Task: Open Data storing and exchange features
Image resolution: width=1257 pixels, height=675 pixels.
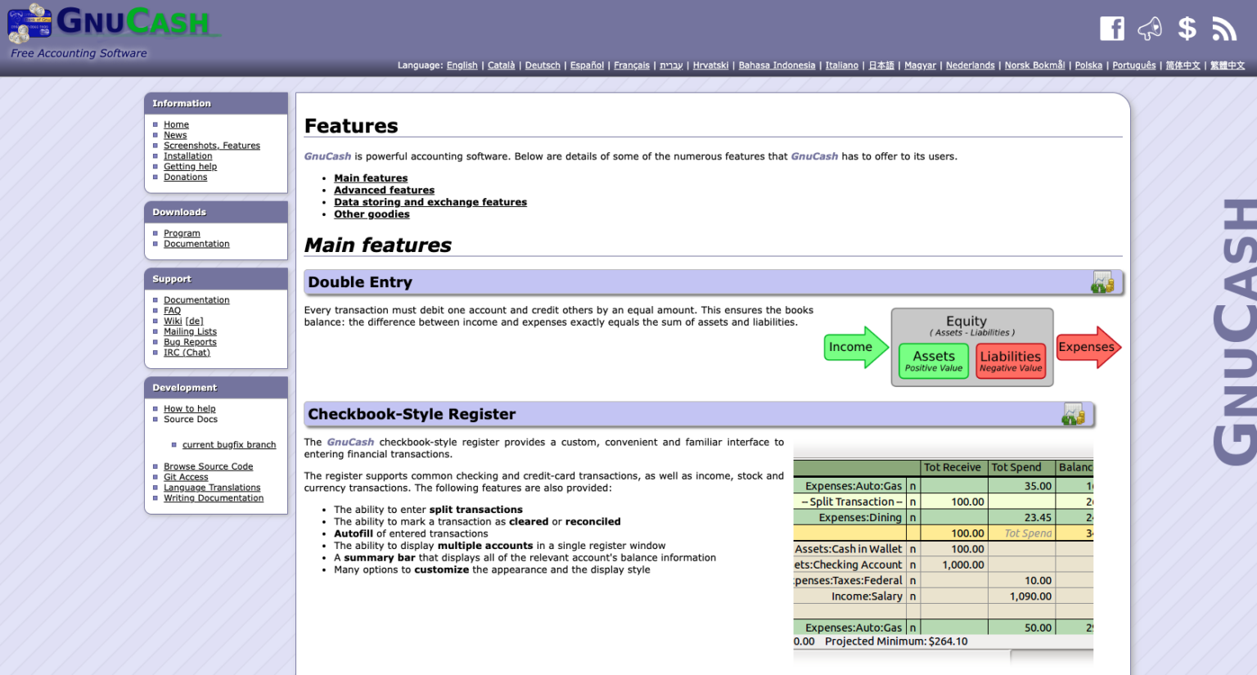Action: point(430,201)
